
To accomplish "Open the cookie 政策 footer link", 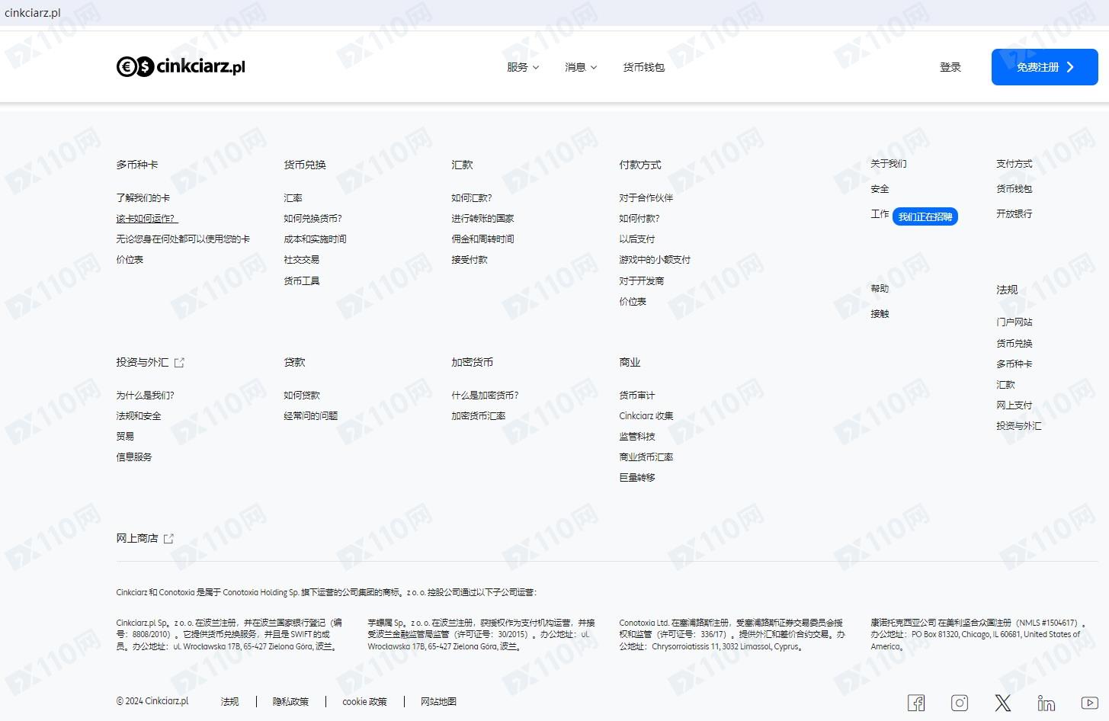I will [364, 702].
